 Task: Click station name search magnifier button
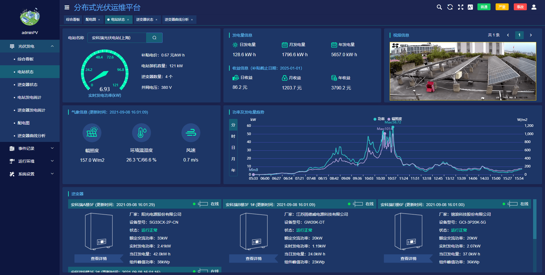[154, 38]
